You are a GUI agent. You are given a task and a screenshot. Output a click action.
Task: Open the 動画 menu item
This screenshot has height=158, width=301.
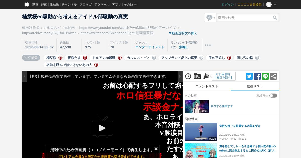[35, 5]
